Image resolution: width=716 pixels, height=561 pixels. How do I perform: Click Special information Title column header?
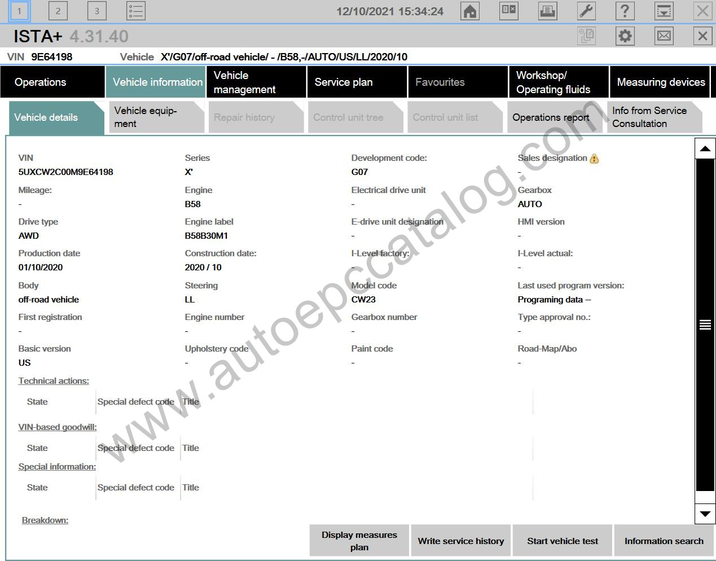coord(191,488)
